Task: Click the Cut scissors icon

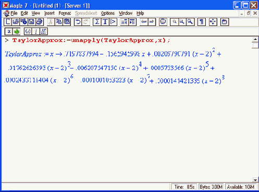Action: tap(51, 22)
